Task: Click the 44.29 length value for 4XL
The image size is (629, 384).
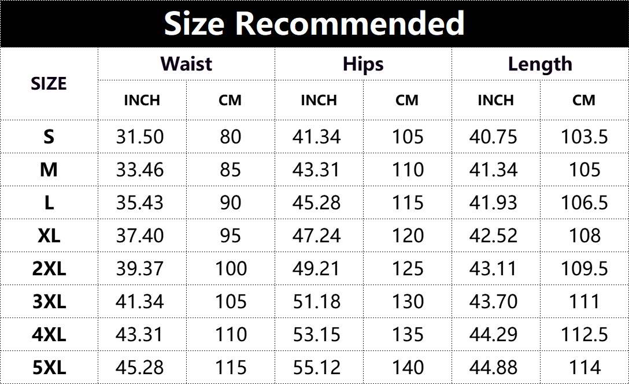Action: point(494,334)
